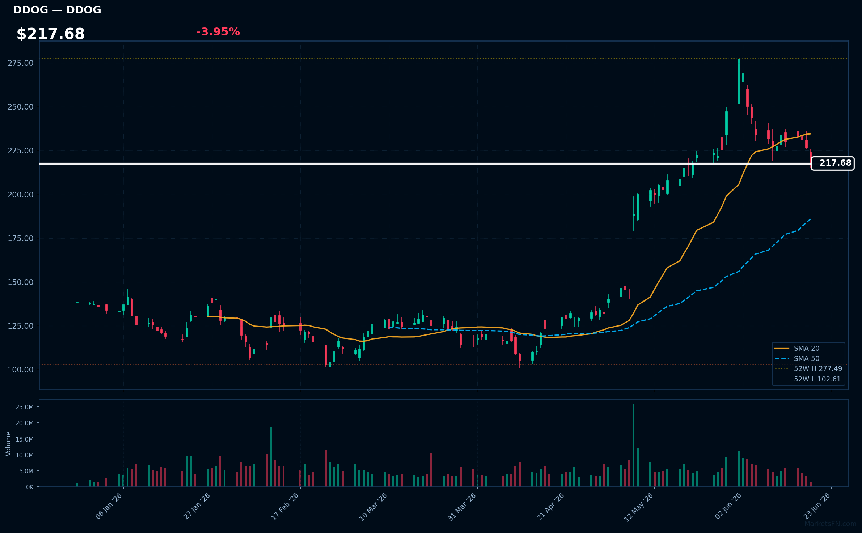Select the "52W L 102.61" legend entry
Viewport: 862px width, 533px height.
tap(808, 379)
